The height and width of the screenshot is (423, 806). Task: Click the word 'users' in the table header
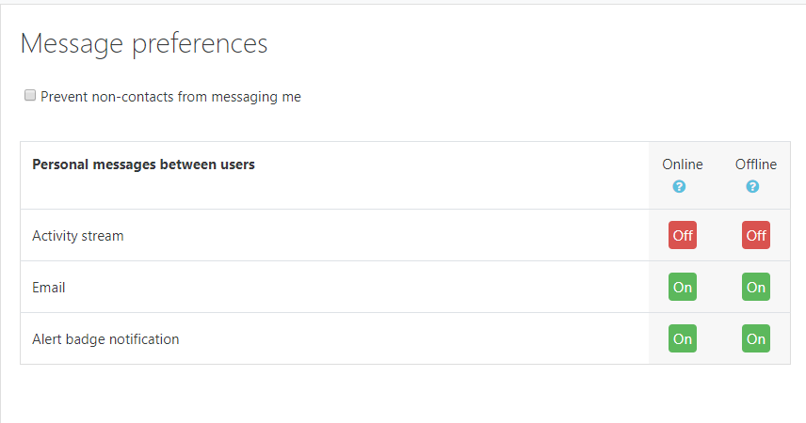[x=235, y=164]
